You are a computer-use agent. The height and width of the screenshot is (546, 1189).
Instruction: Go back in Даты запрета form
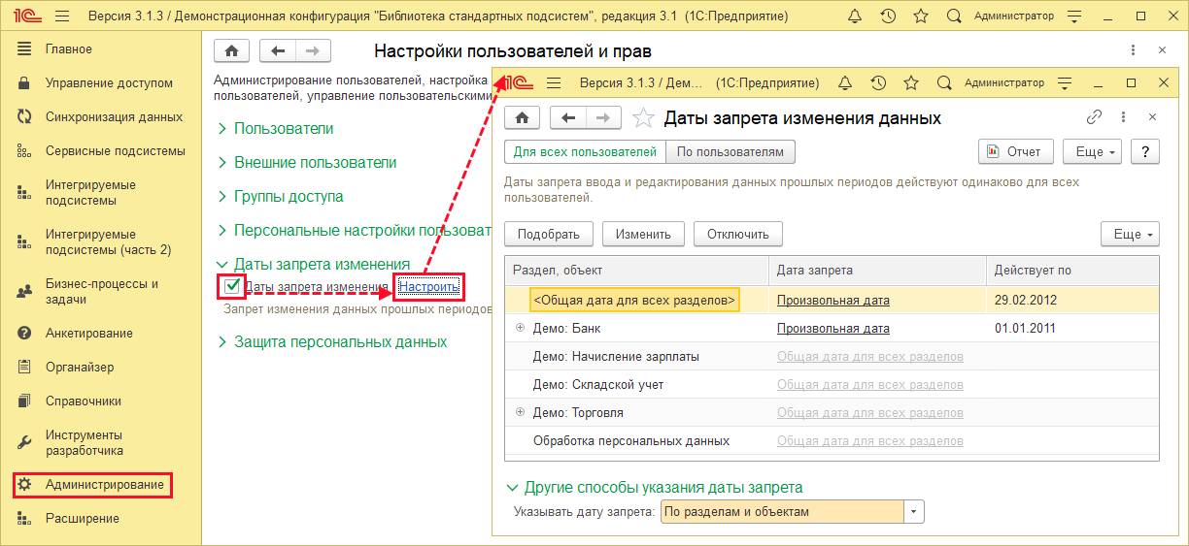pos(568,118)
